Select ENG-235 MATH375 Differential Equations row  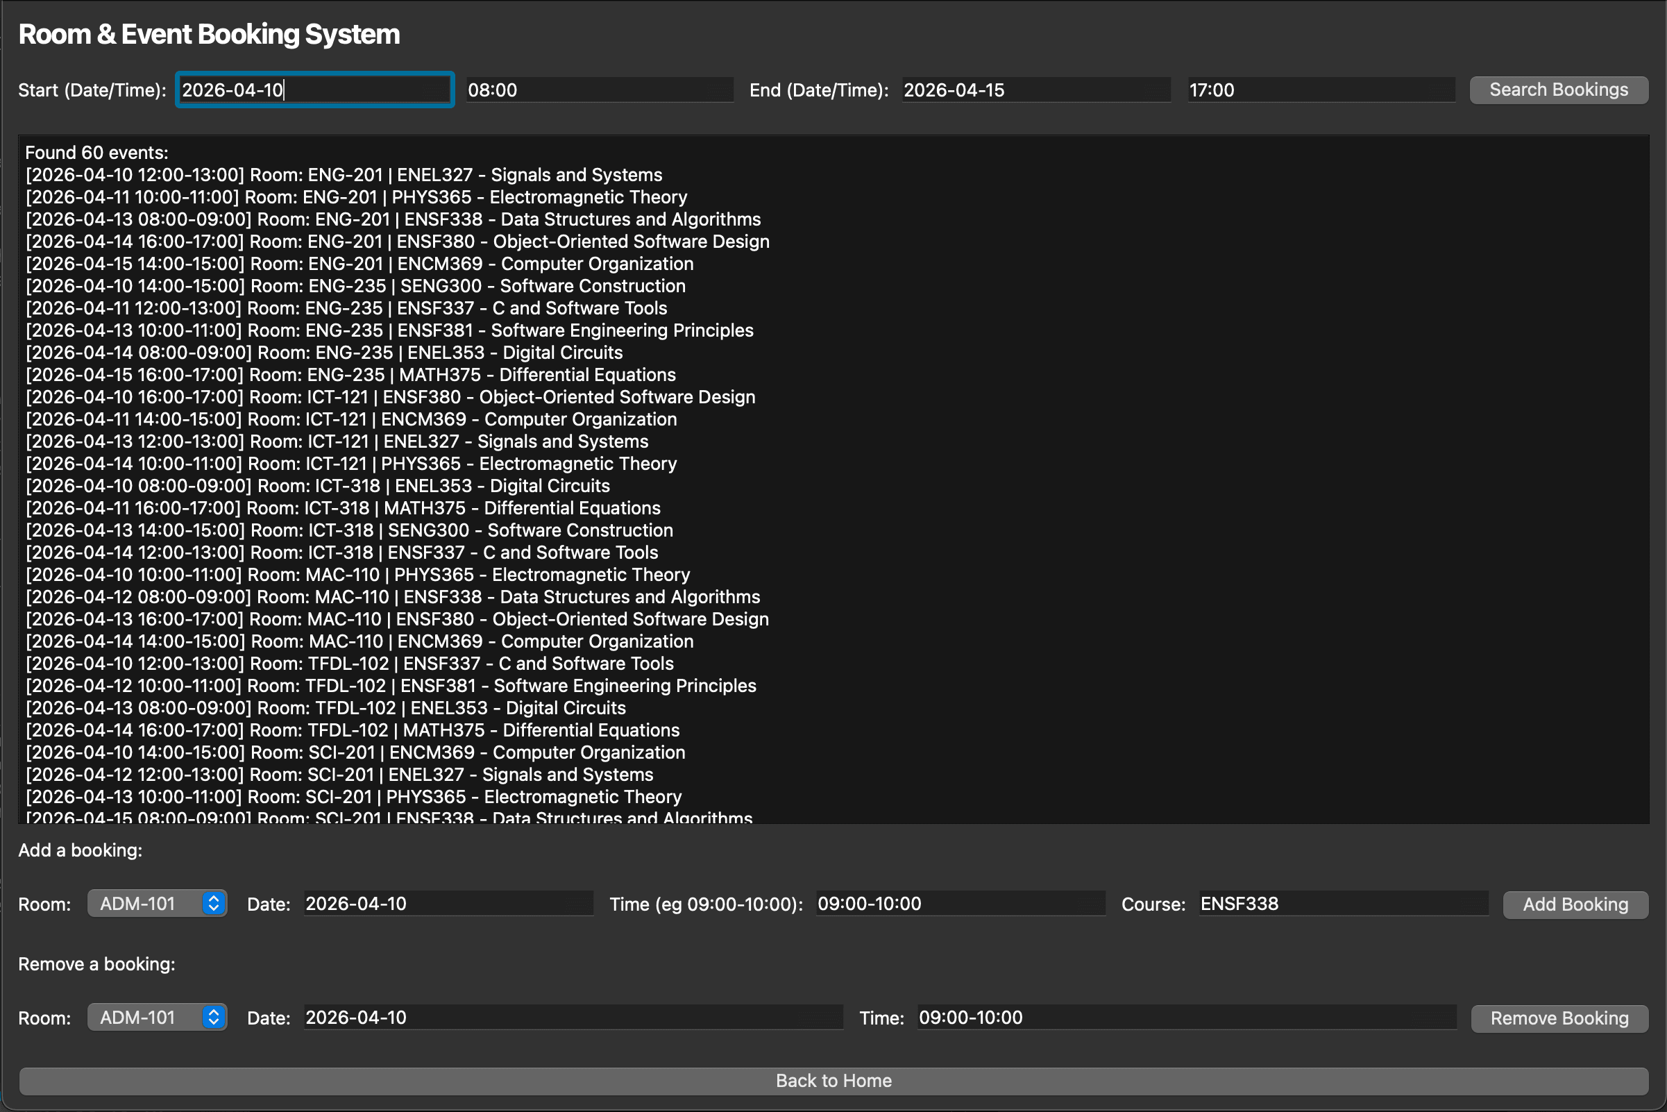(x=350, y=374)
